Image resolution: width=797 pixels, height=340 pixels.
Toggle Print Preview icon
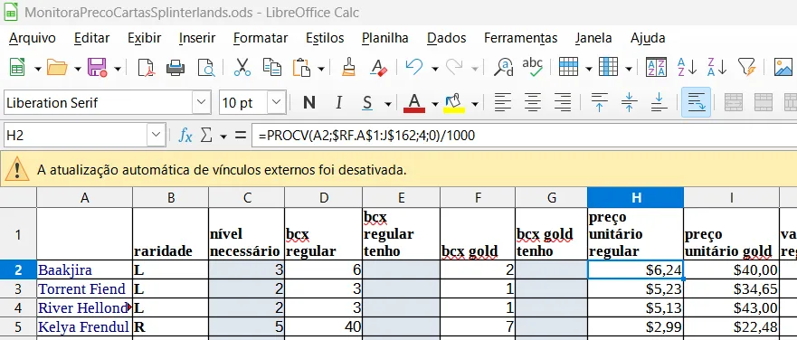coord(206,67)
